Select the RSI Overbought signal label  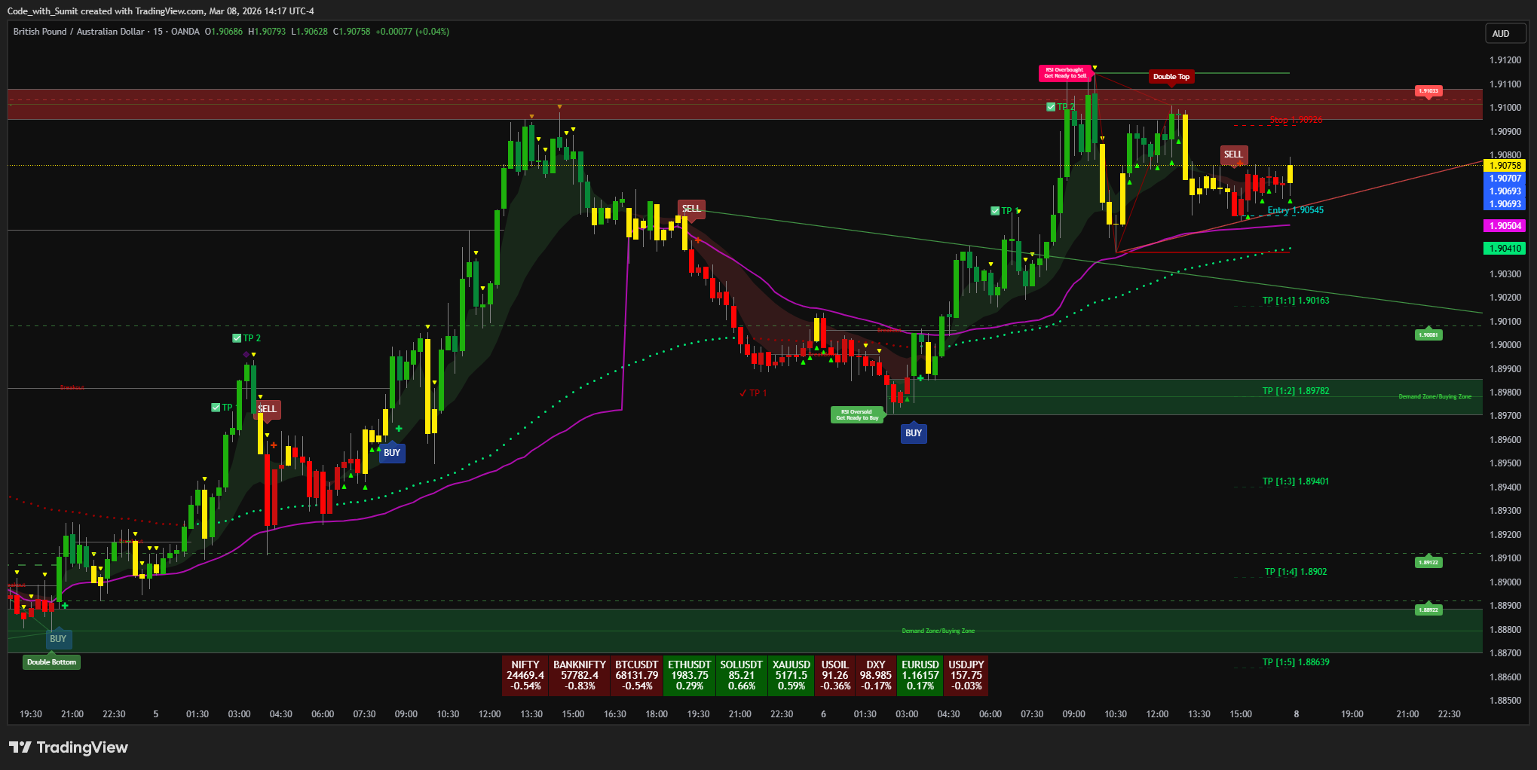tap(1064, 73)
